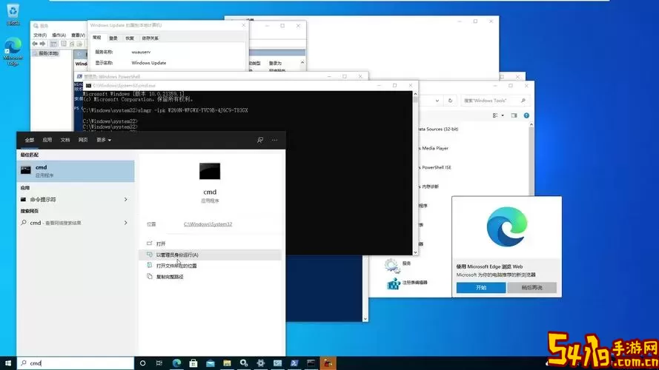659x370 pixels.
Task: Choose 以管理员身份运行 for cmd
Action: [210, 255]
